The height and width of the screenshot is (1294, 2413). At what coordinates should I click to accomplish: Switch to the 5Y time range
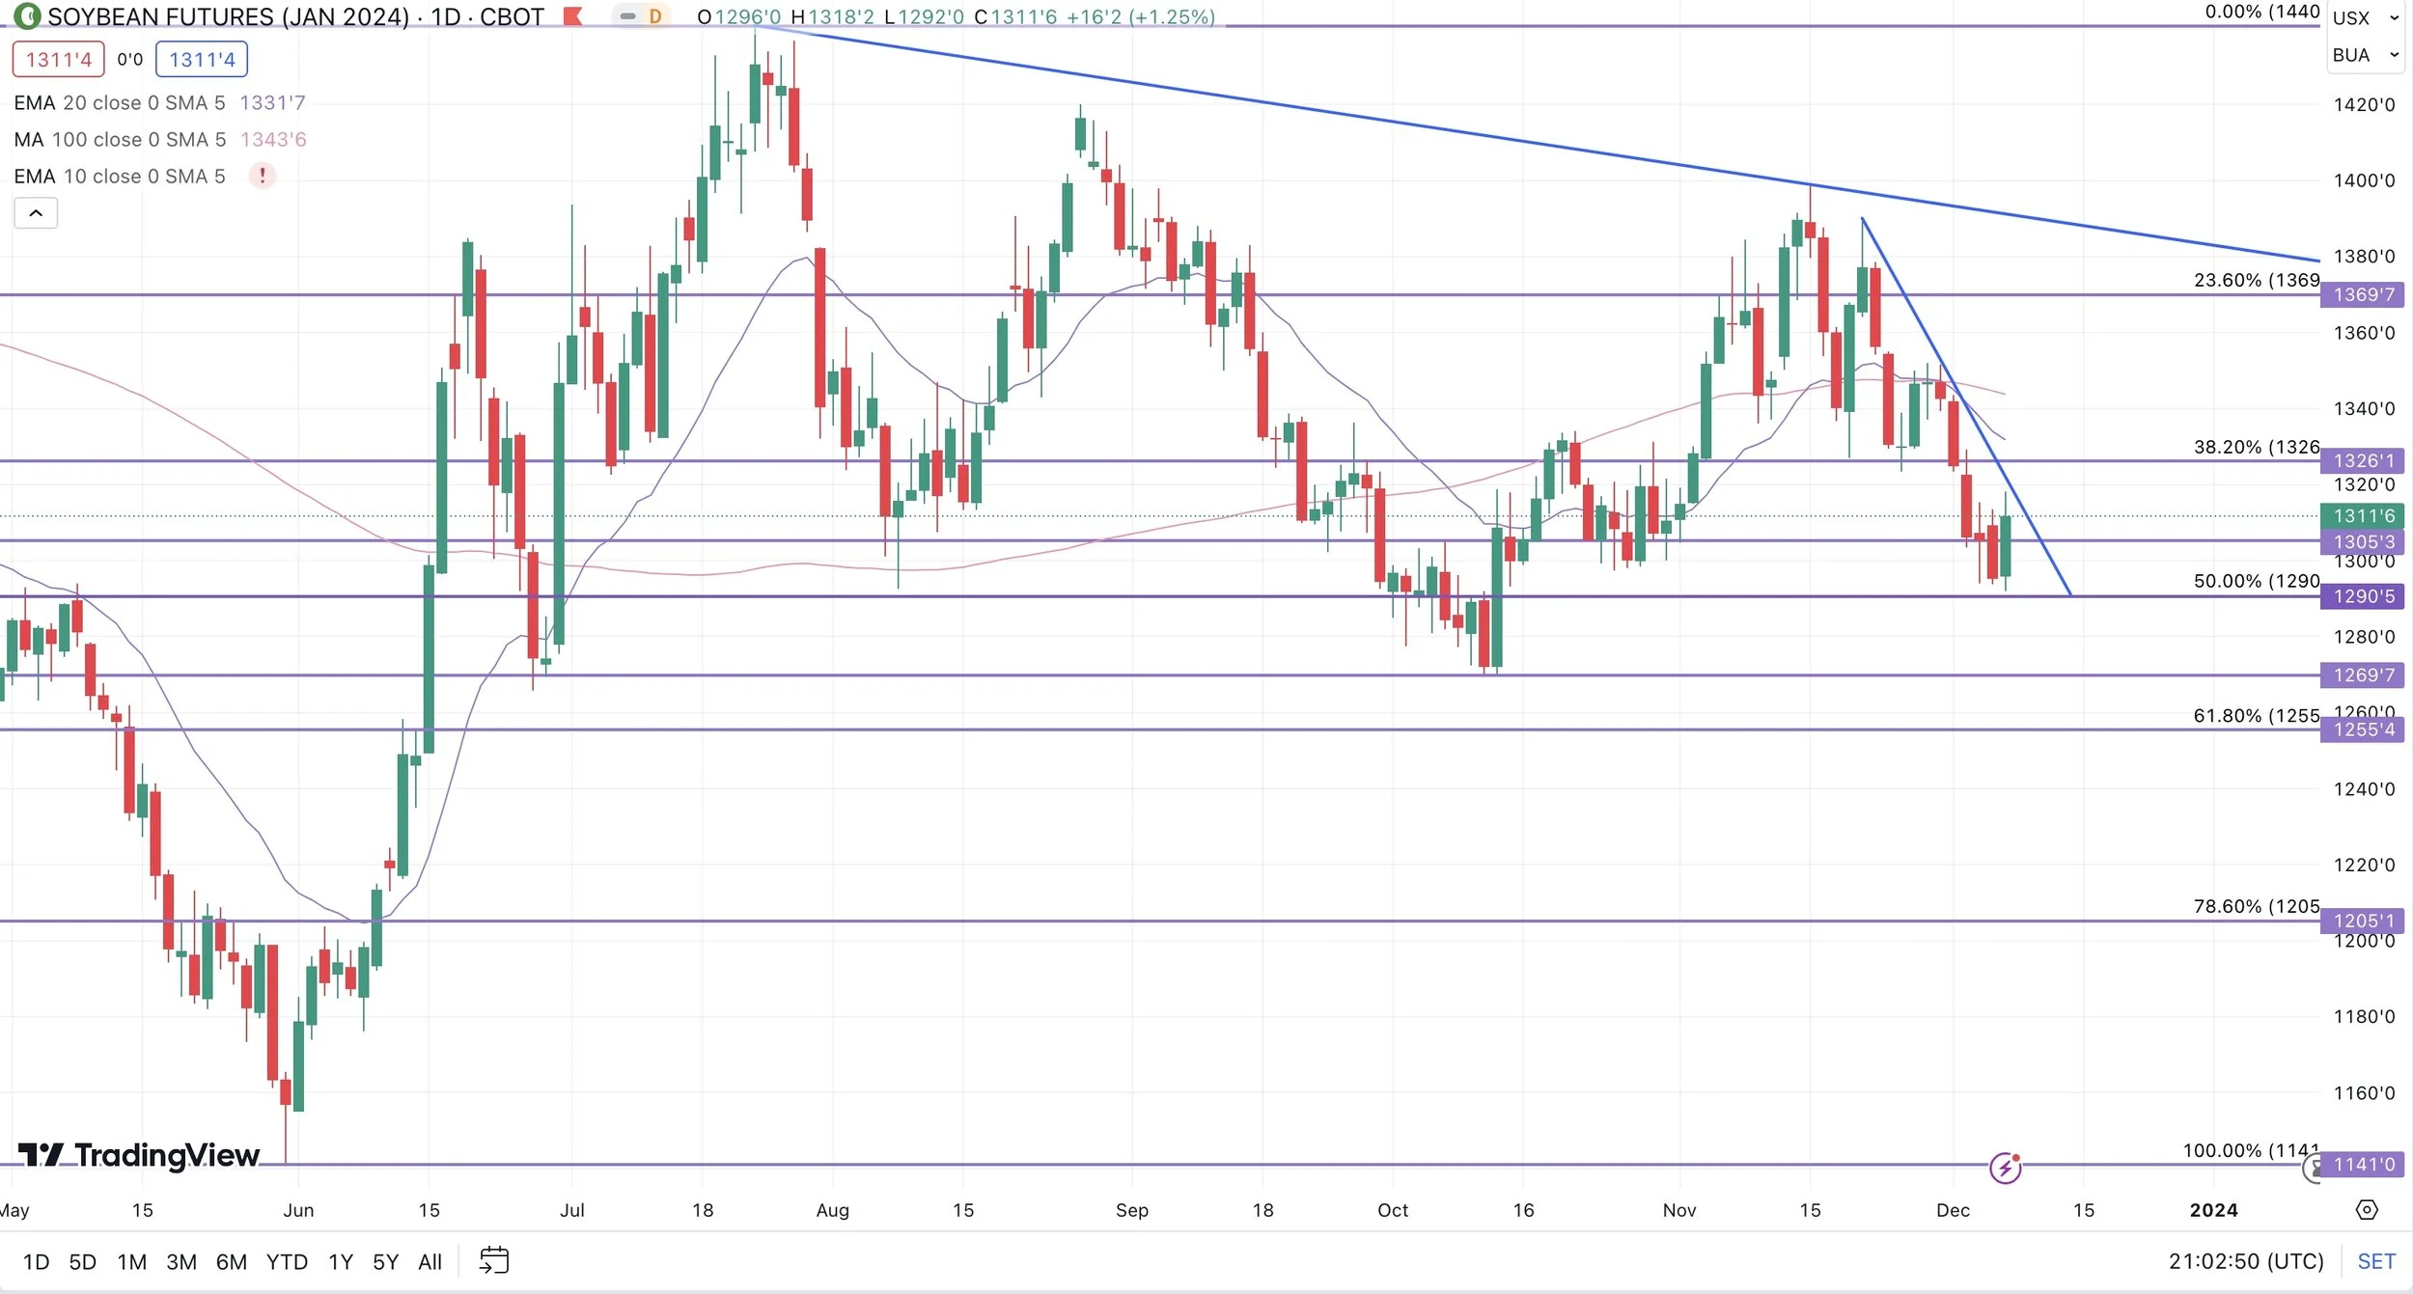tap(385, 1262)
